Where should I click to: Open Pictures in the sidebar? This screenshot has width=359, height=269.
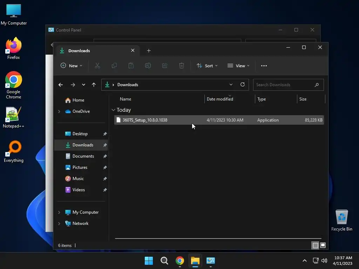[x=80, y=167]
